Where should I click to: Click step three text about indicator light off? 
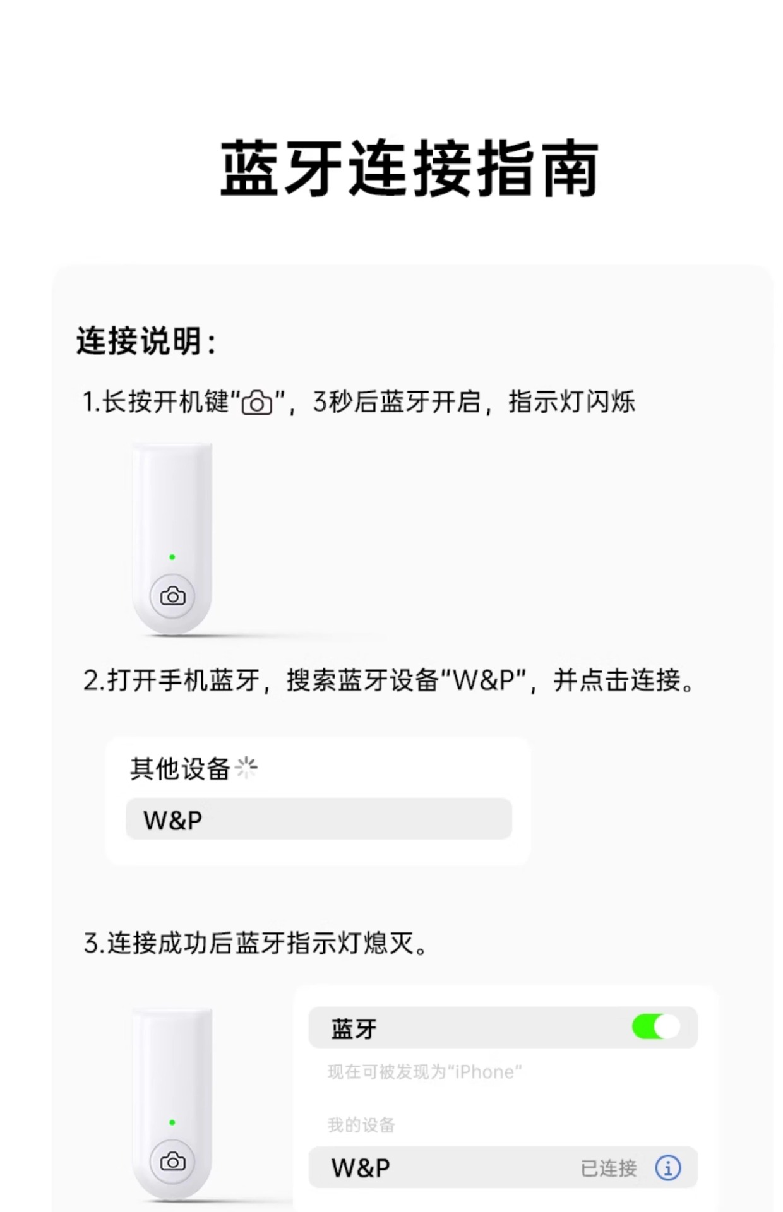tap(256, 943)
